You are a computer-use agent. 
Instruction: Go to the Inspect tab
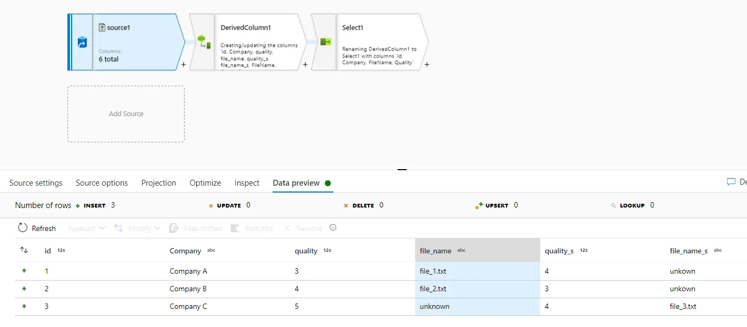247,183
